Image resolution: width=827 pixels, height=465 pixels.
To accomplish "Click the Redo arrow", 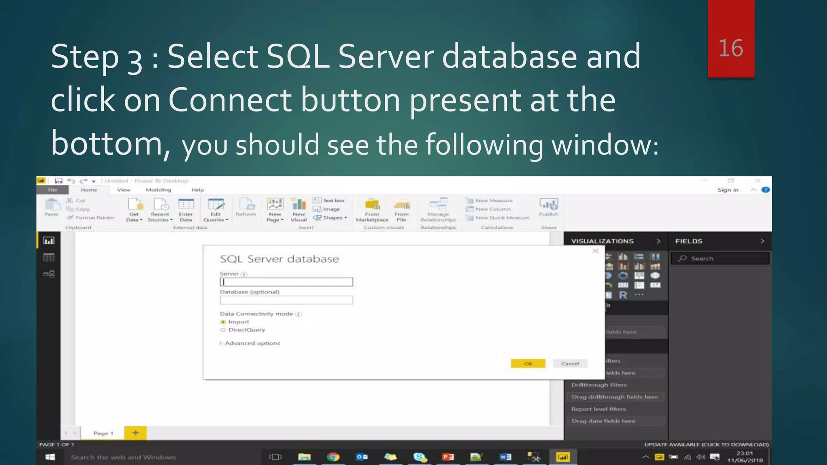I will (84, 181).
